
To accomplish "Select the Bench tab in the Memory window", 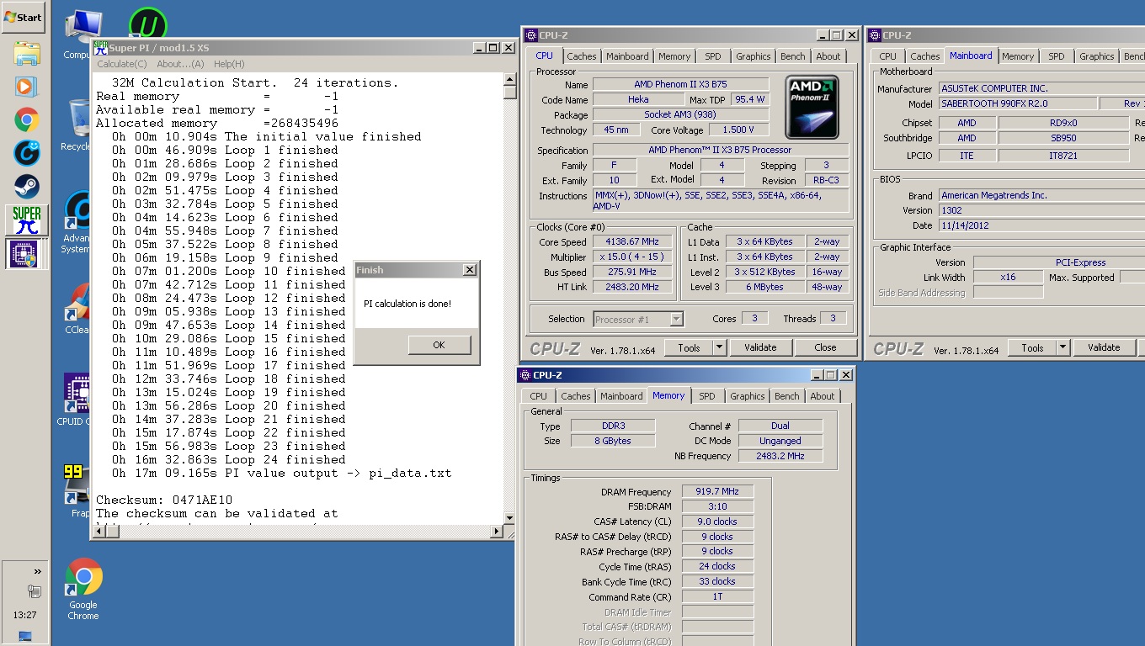I will click(787, 396).
